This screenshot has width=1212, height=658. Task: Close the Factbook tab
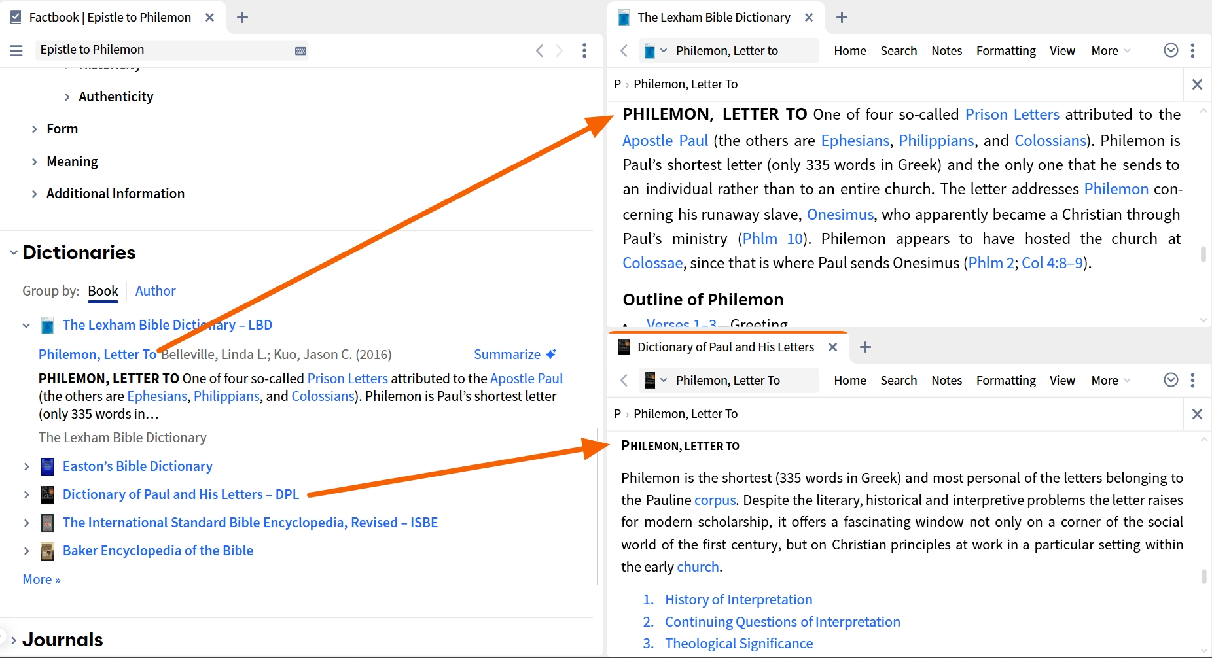point(209,18)
